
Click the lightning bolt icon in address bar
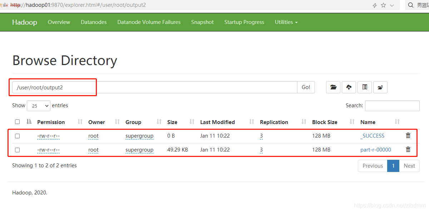click(x=375, y=5)
